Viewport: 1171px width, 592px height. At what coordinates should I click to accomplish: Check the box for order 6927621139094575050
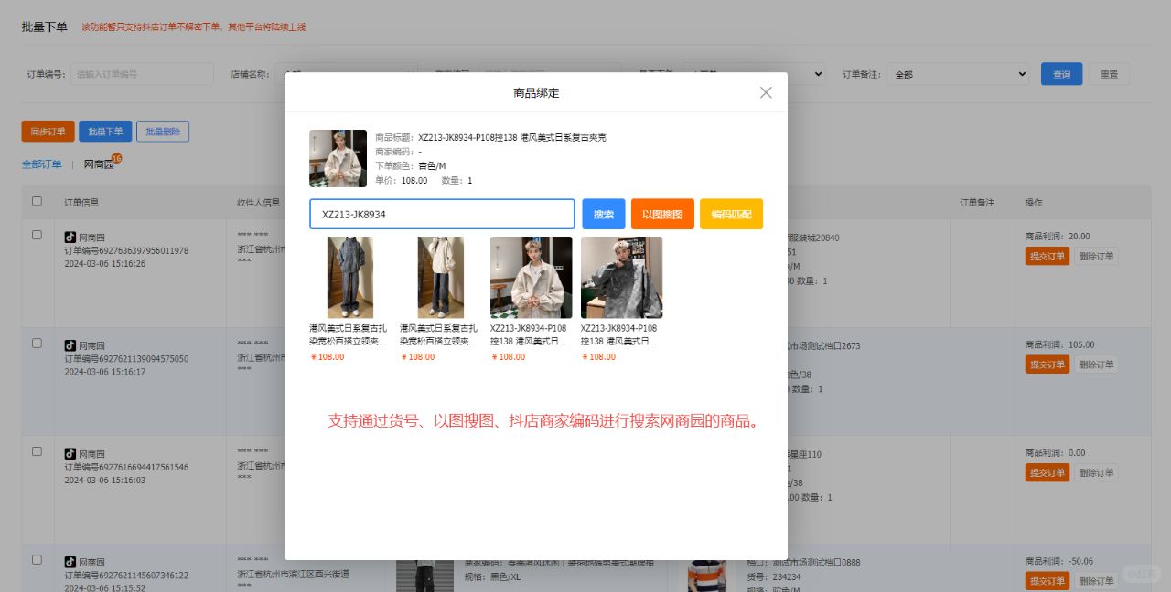(37, 343)
